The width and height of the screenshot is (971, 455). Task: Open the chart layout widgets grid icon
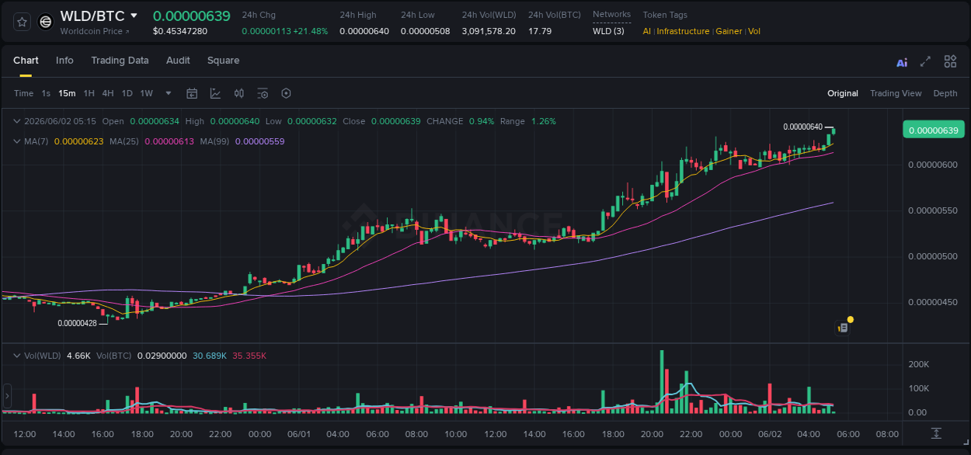point(950,61)
